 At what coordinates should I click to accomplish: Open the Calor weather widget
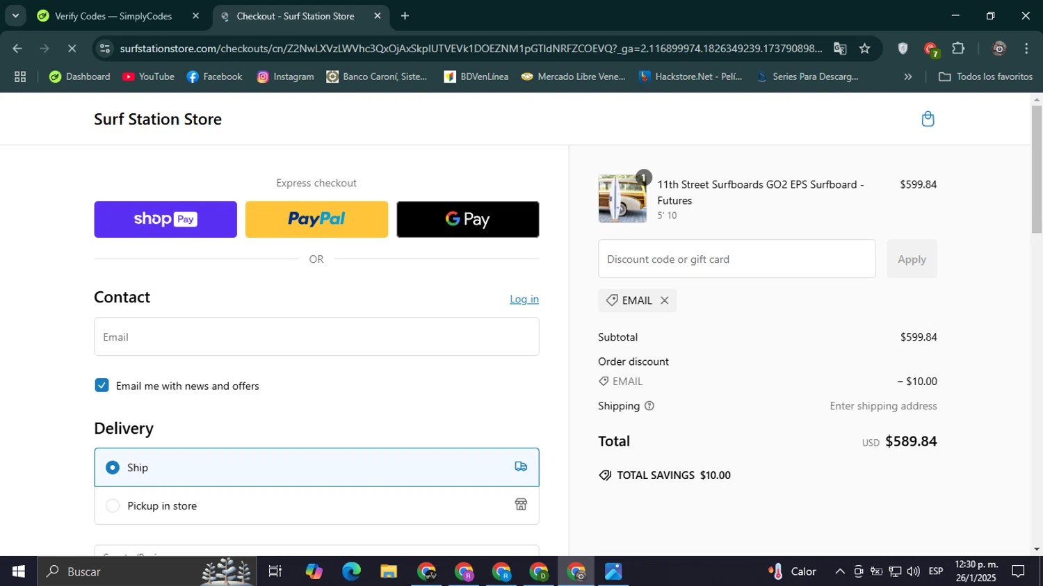pyautogui.click(x=793, y=571)
